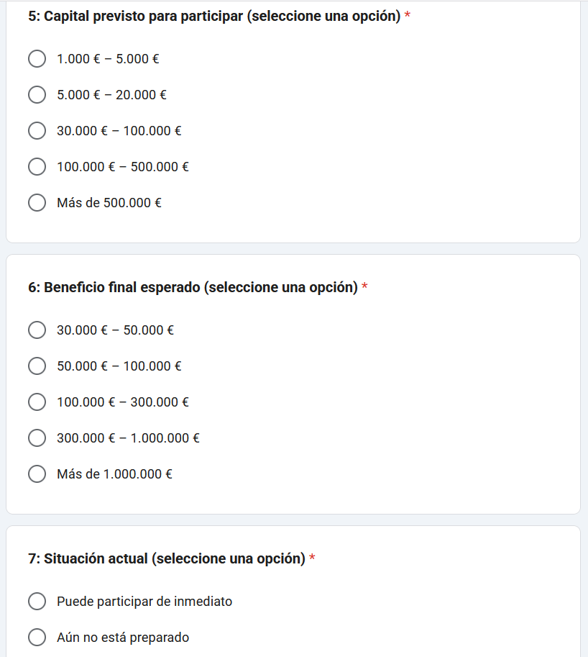The width and height of the screenshot is (588, 657).
Task: Select 300.000 € – 1.000.000 € benefit option
Action: (x=37, y=438)
